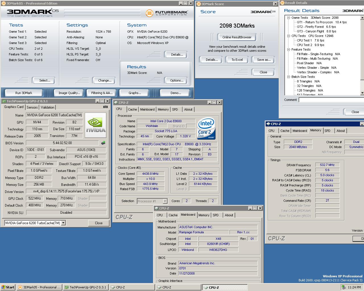This screenshot has width=364, height=291.
Task: Open active CPU-Z taskbar entry next to tray
Action: tap(224, 287)
